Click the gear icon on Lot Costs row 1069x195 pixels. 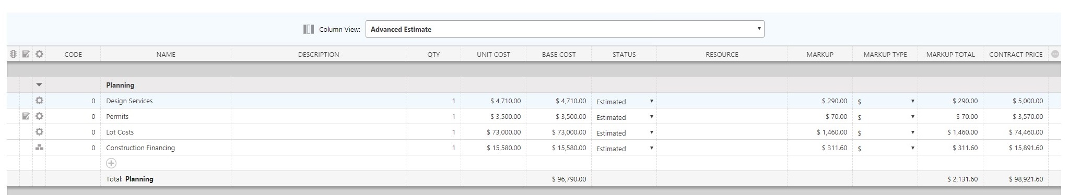coord(39,132)
